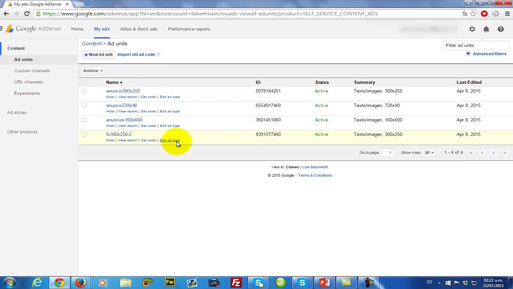The width and height of the screenshot is (513, 289).
Task: Open Ad styles in the sidebar
Action: (17, 112)
